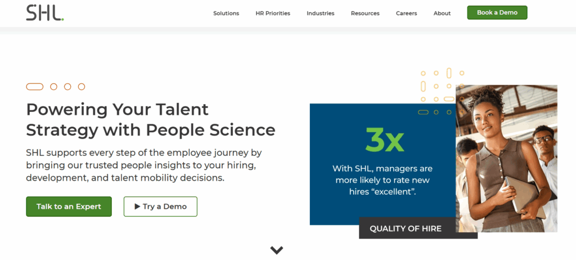Click the play icon in Try a Demo
The image size is (576, 260).
coord(137,207)
